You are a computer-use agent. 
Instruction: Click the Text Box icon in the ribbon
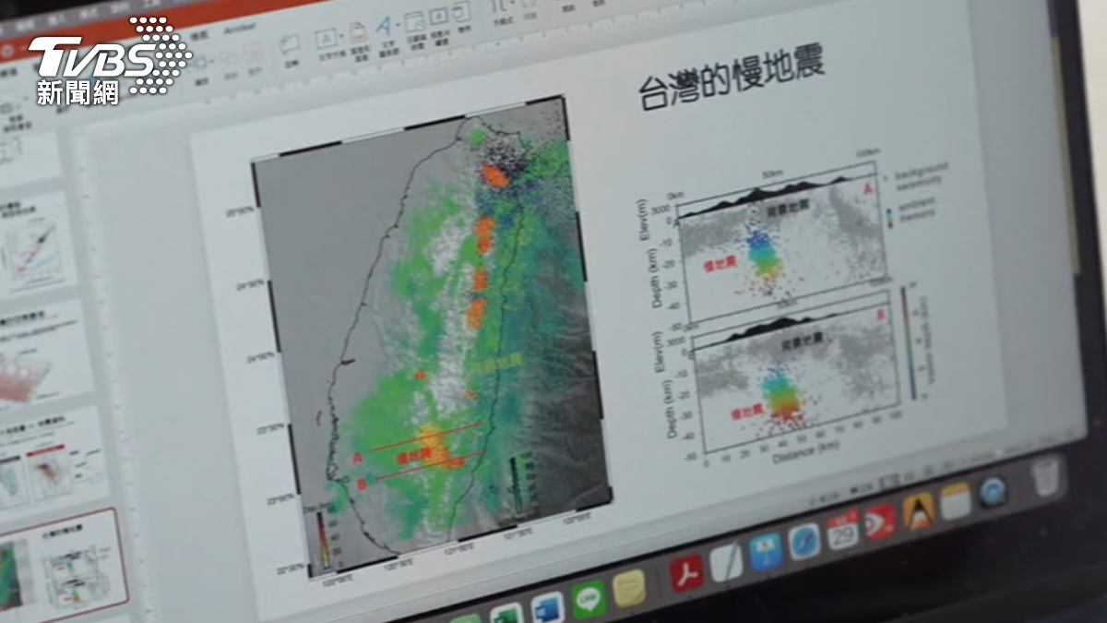[326, 39]
